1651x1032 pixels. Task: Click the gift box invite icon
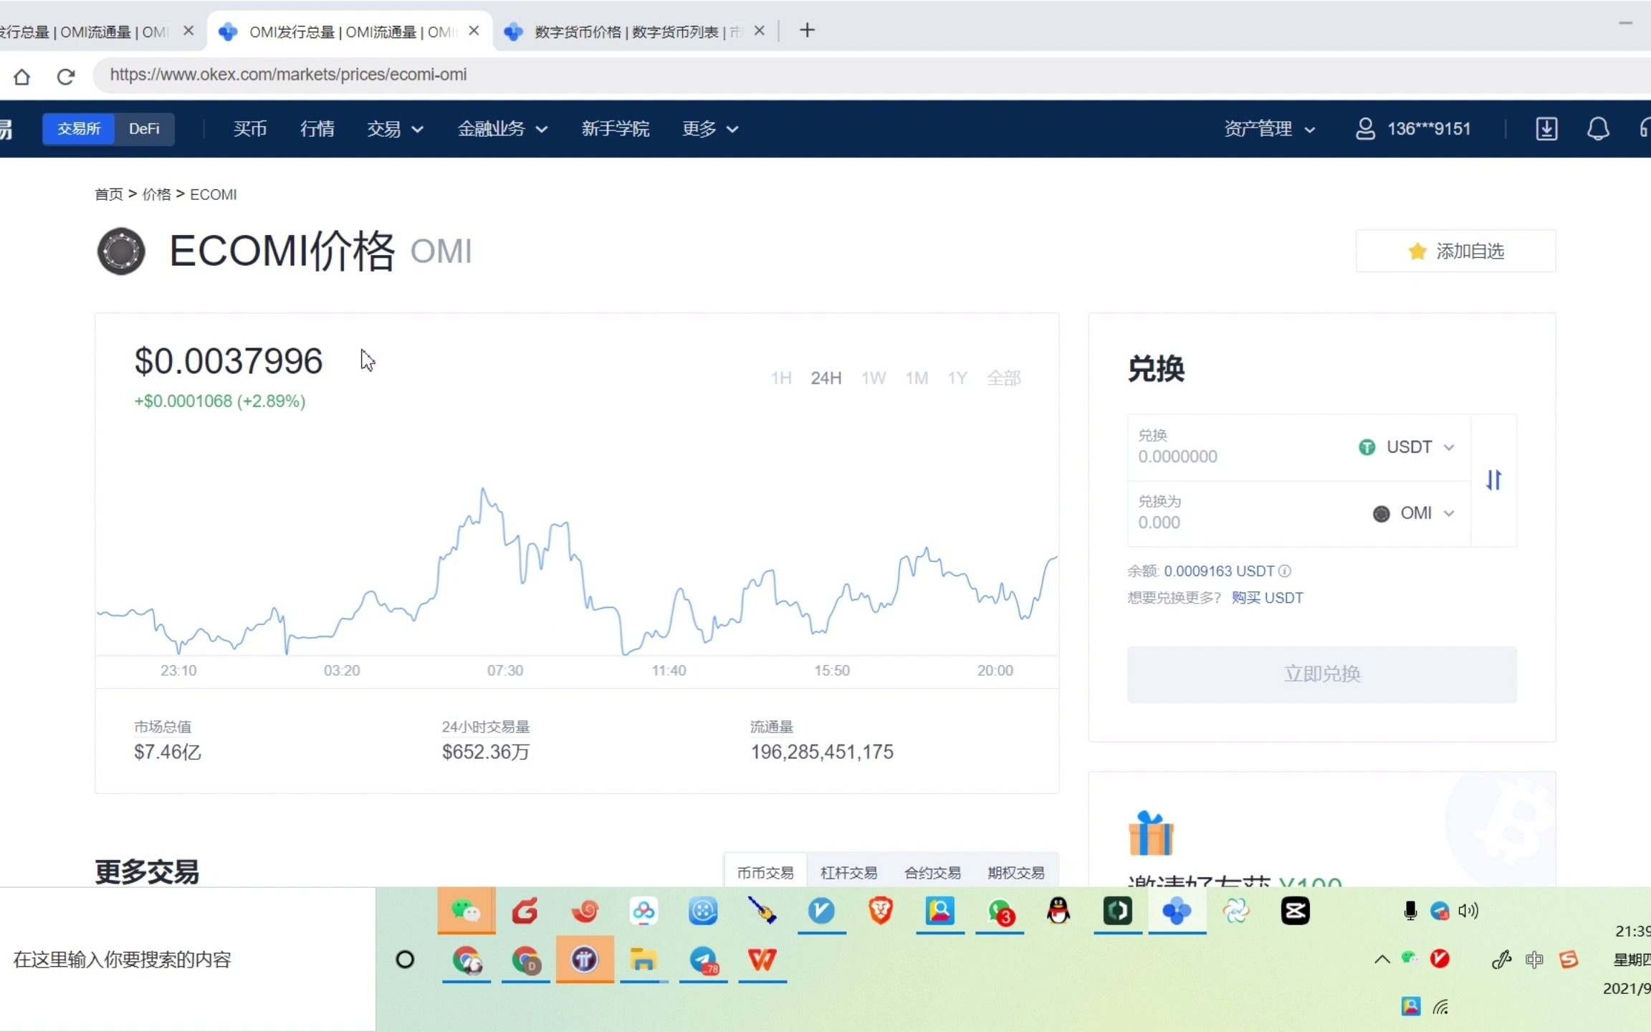1151,833
